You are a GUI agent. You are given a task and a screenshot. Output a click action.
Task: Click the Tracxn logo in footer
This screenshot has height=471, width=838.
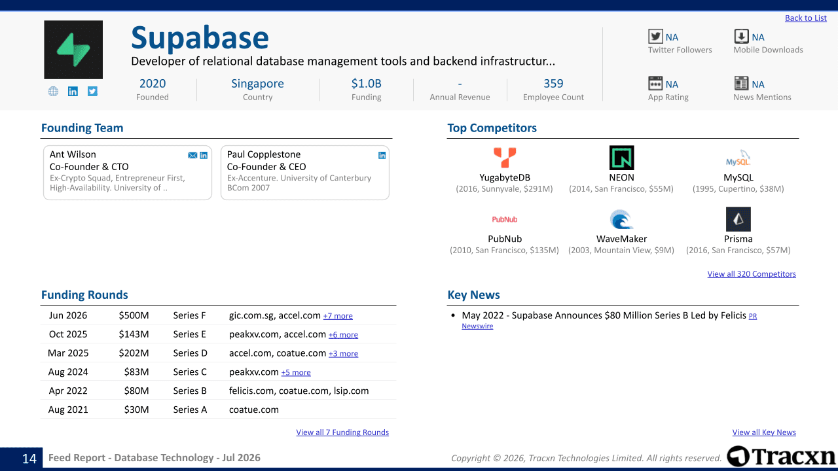(x=781, y=457)
